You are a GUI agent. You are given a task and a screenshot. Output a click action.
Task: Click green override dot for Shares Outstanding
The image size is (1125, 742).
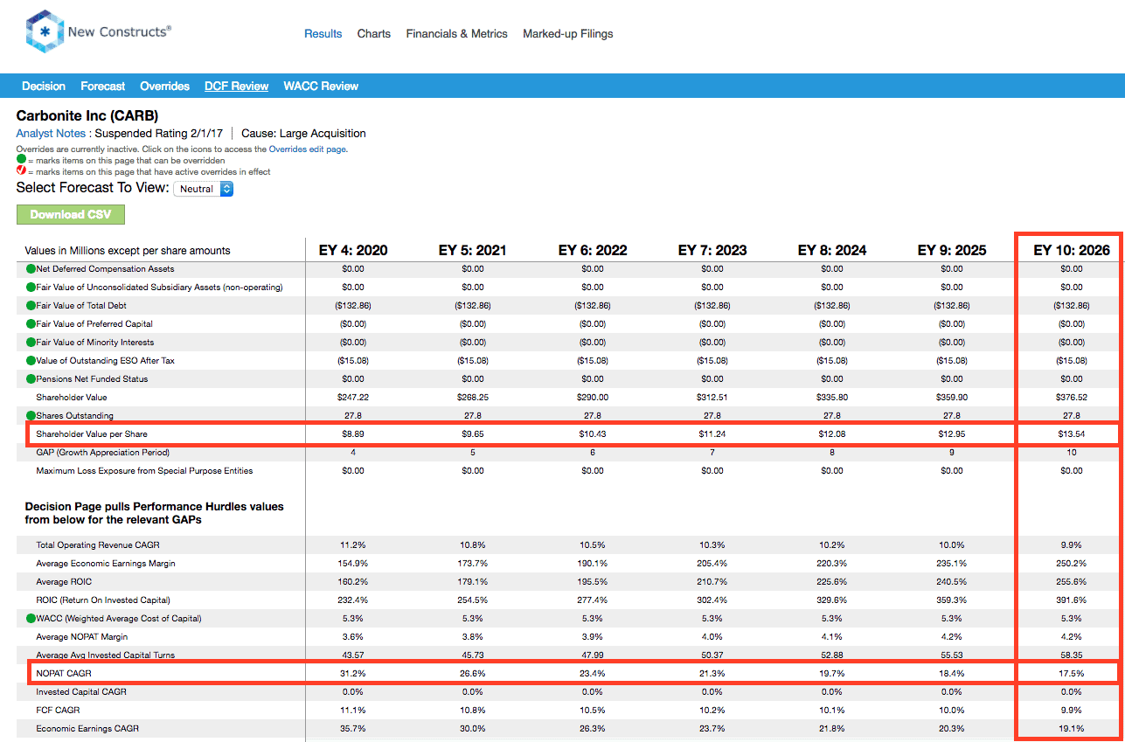[31, 416]
